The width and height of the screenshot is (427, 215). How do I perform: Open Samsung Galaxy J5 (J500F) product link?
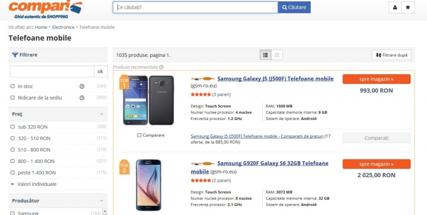[275, 79]
